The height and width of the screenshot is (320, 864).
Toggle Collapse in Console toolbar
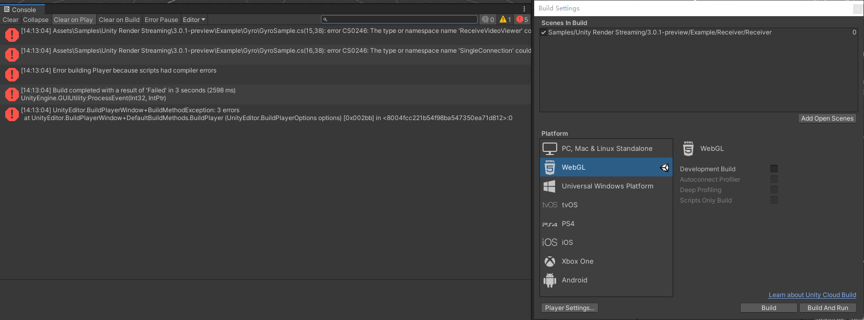pos(36,20)
